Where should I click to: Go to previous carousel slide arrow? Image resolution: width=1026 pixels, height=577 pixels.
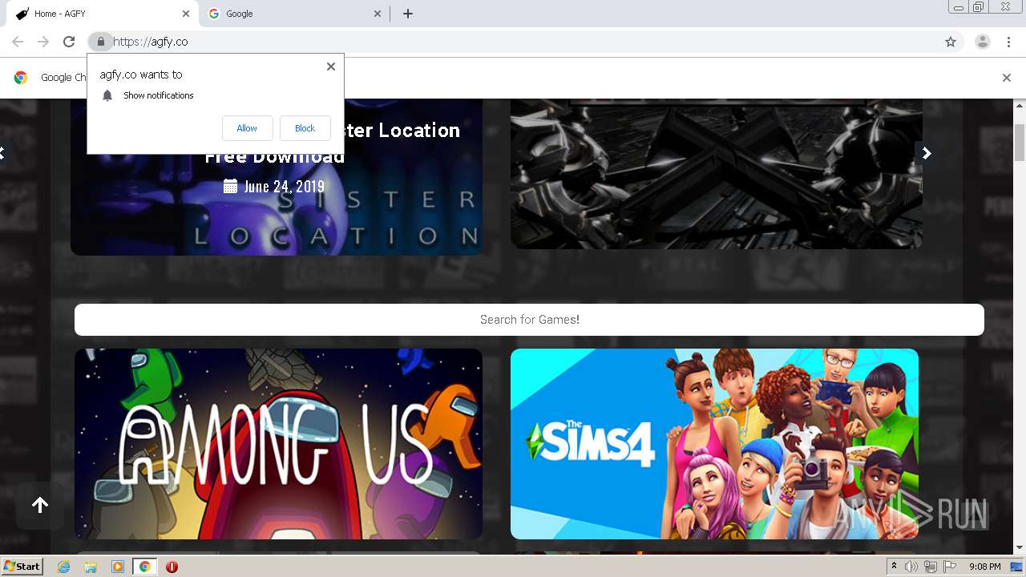click(2, 152)
